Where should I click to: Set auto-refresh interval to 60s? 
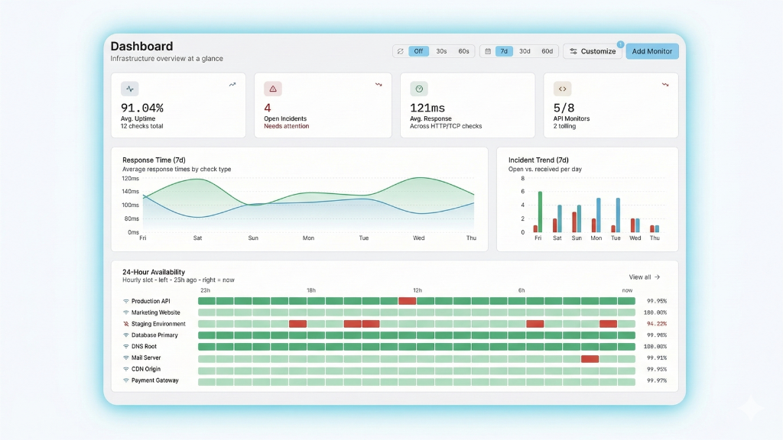[x=463, y=51]
